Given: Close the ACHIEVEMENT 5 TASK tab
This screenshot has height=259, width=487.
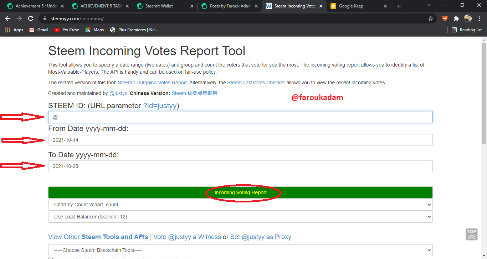Looking at the screenshot, I should [127, 6].
